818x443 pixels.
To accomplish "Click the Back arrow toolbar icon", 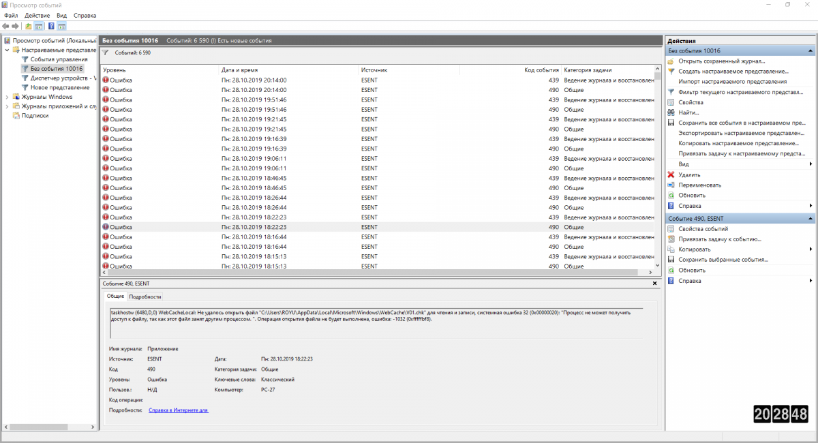I will point(6,26).
